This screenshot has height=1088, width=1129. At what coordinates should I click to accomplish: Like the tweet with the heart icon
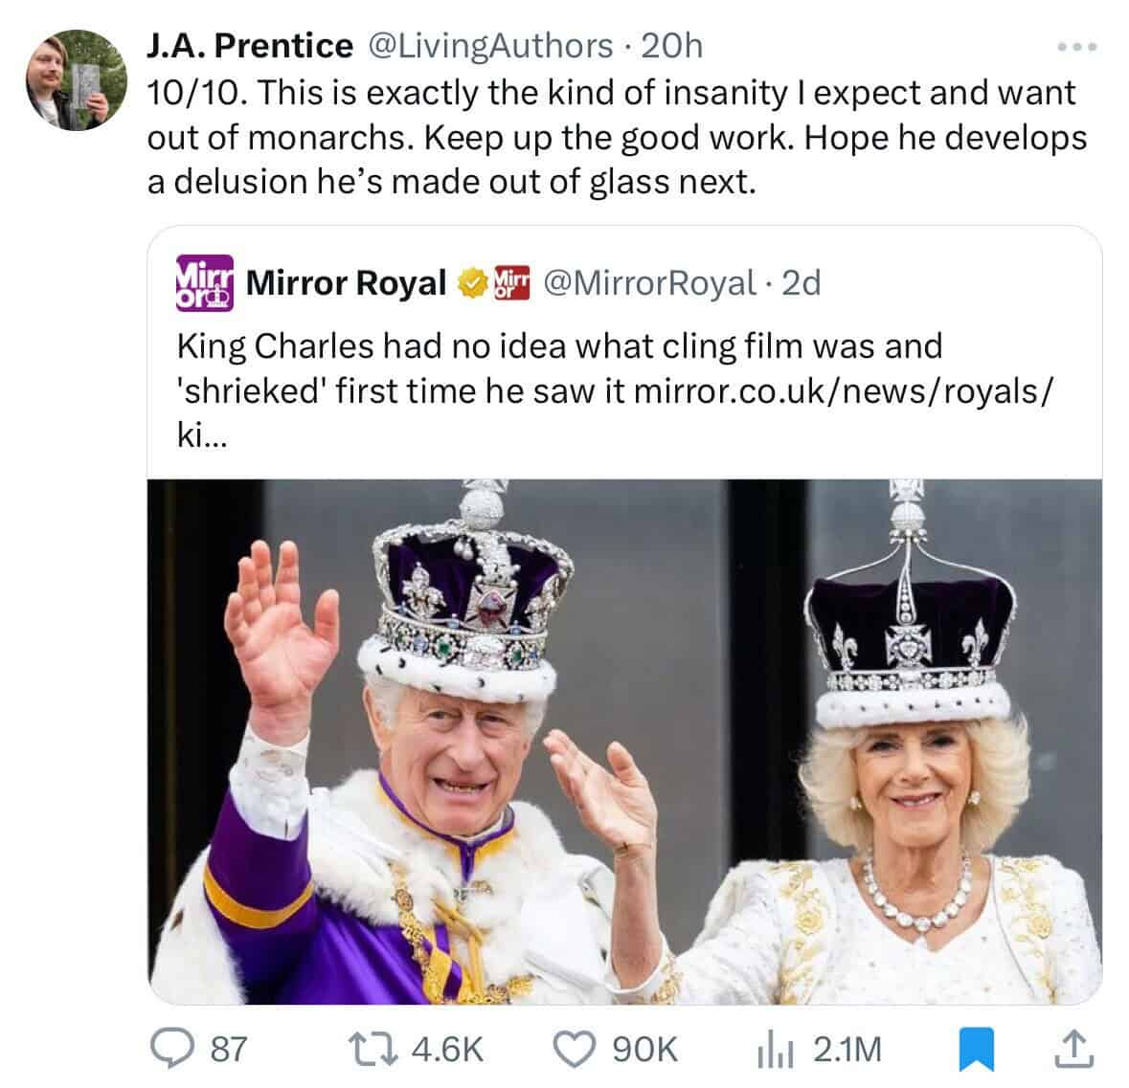(x=576, y=1050)
